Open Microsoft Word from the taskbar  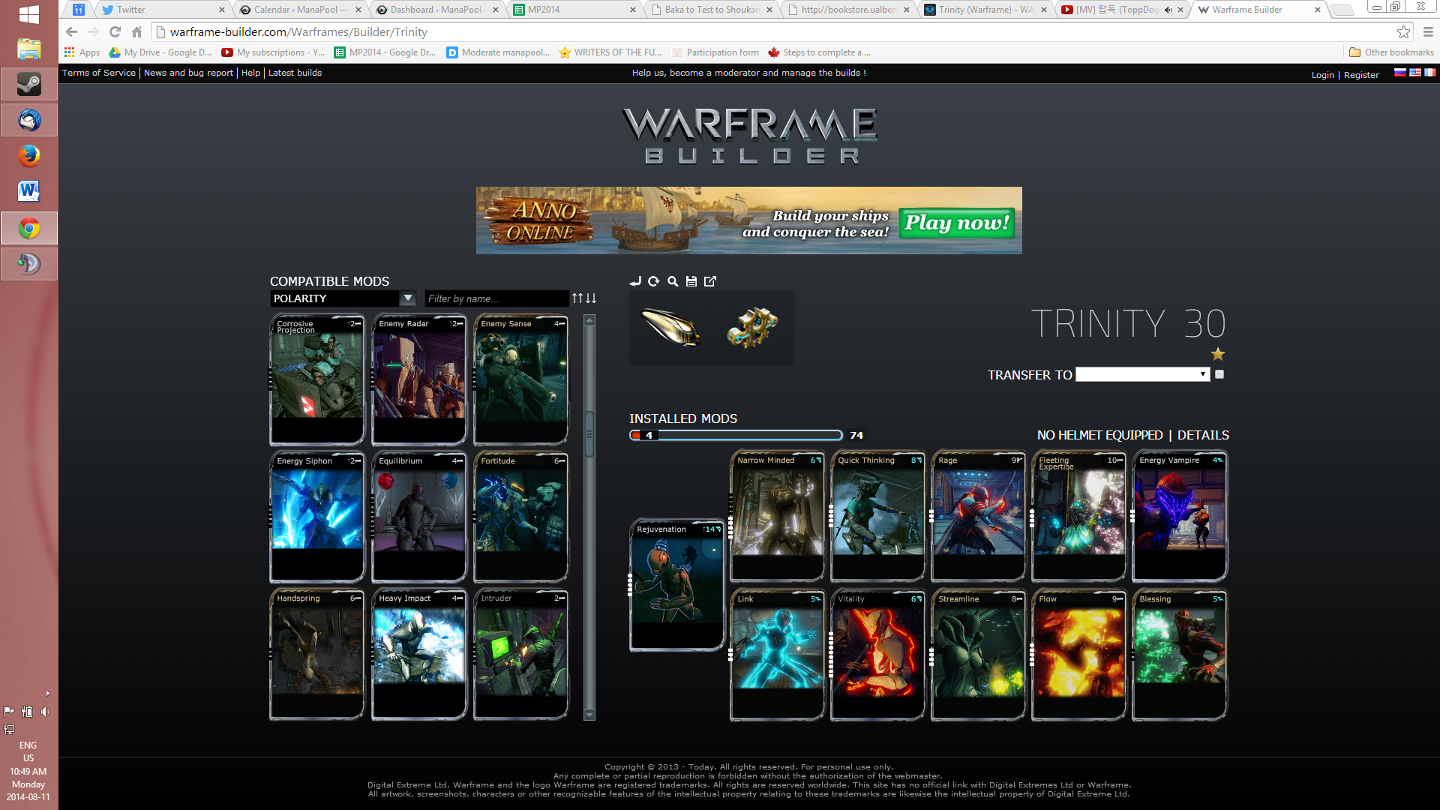point(29,191)
